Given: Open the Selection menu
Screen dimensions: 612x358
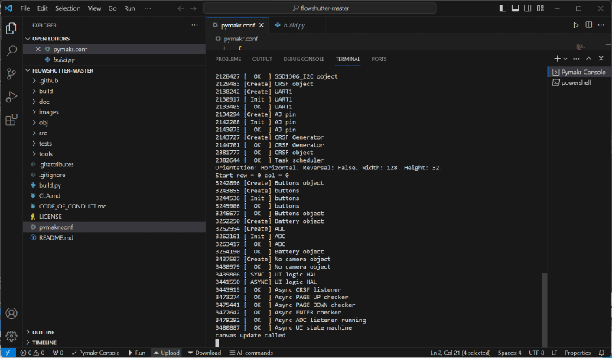Looking at the screenshot, I should point(67,8).
